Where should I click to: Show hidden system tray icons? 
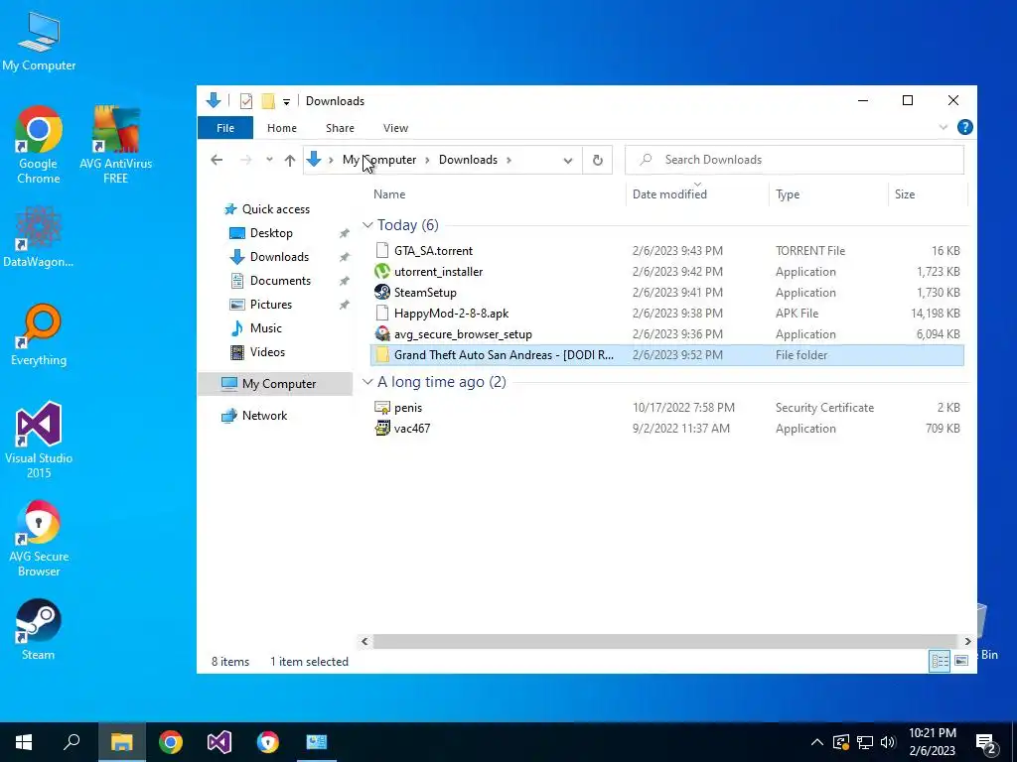pos(816,742)
